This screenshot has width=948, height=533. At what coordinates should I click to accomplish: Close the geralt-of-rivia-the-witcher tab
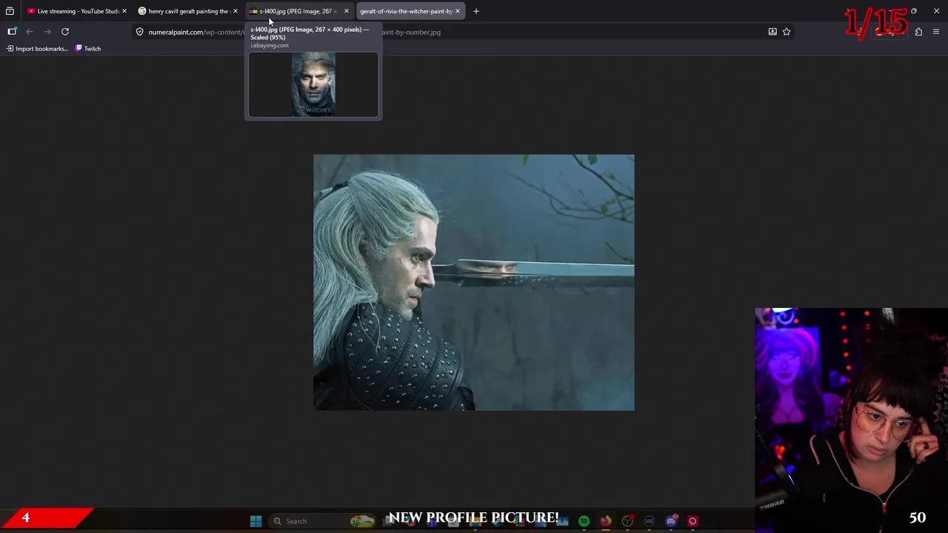[x=457, y=11]
